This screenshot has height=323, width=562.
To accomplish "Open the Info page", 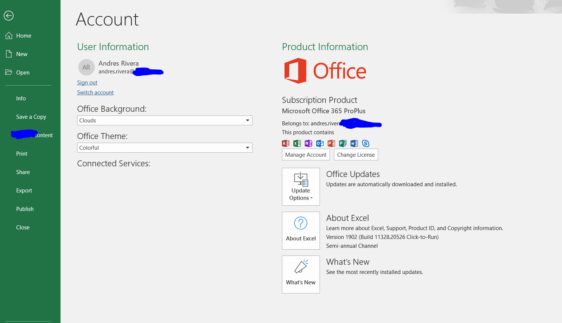I will (x=21, y=98).
